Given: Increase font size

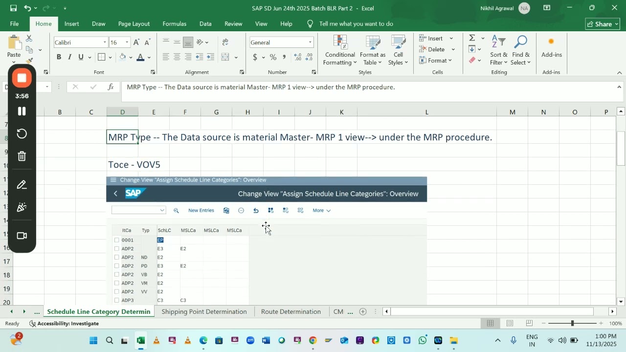Looking at the screenshot, I should click(136, 43).
